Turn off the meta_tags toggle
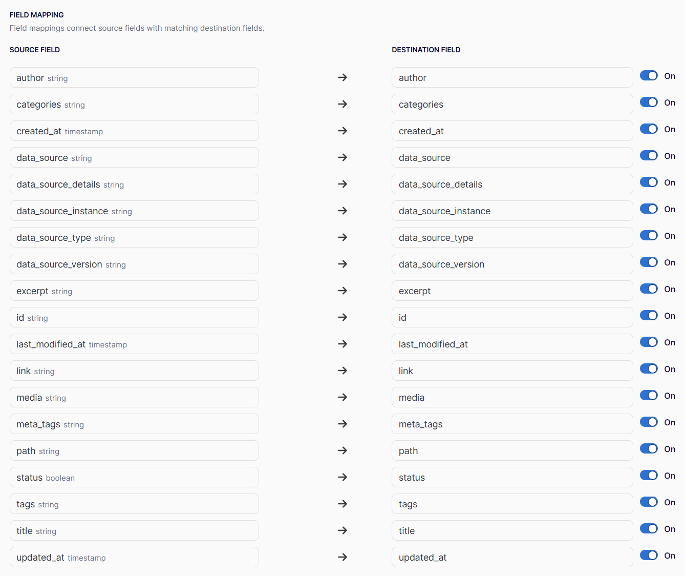Viewport: 685px width, 576px height. (649, 422)
